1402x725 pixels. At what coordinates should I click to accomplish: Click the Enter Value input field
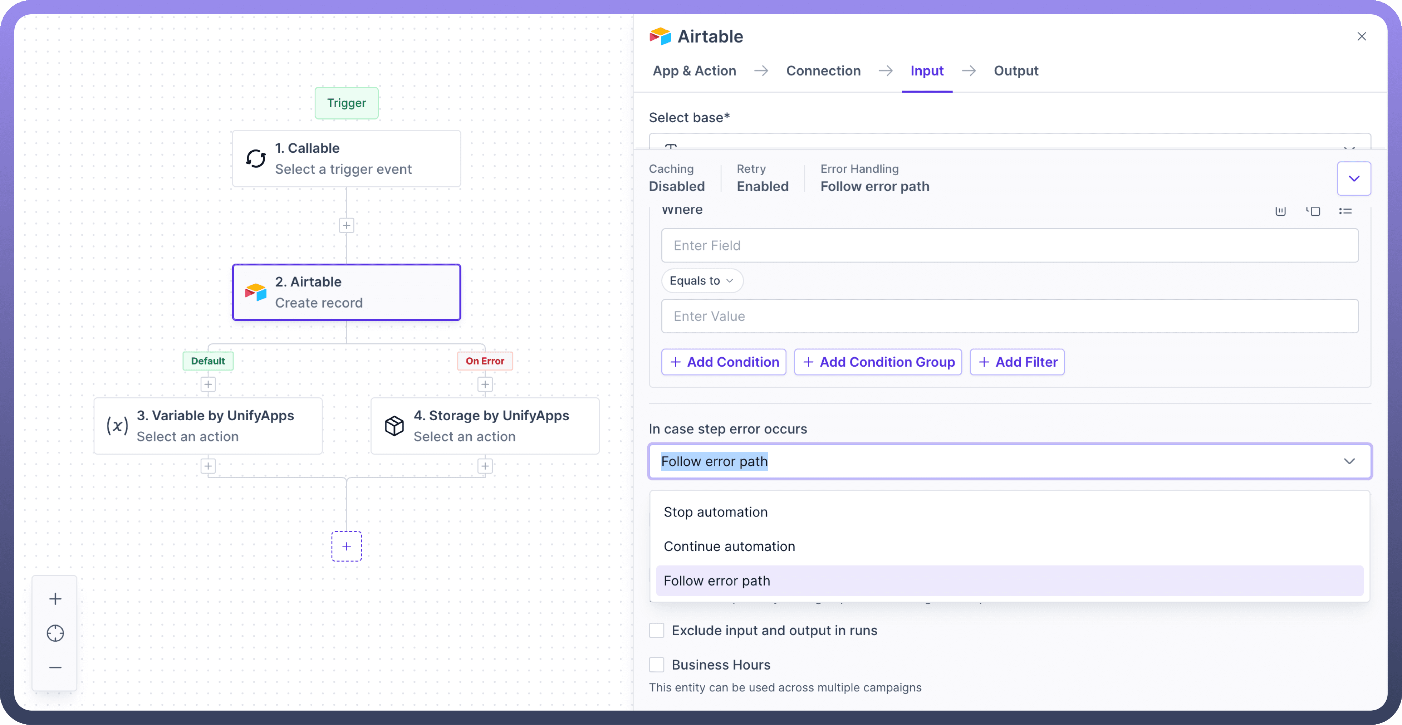(x=1009, y=316)
